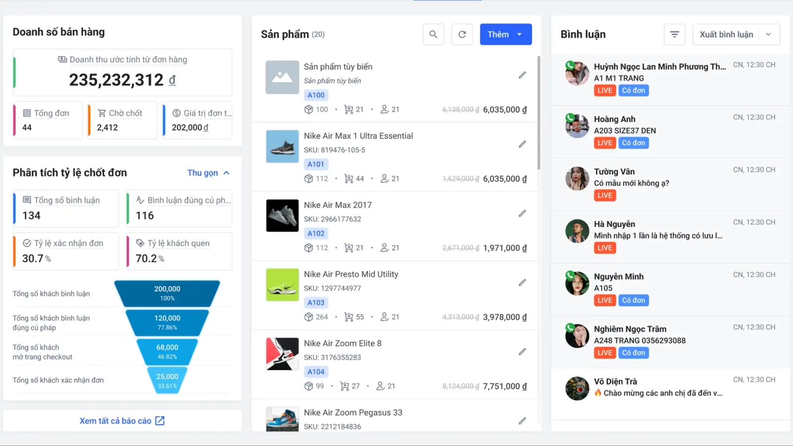Edit the Nike Air Max 2017 product

[x=522, y=213]
